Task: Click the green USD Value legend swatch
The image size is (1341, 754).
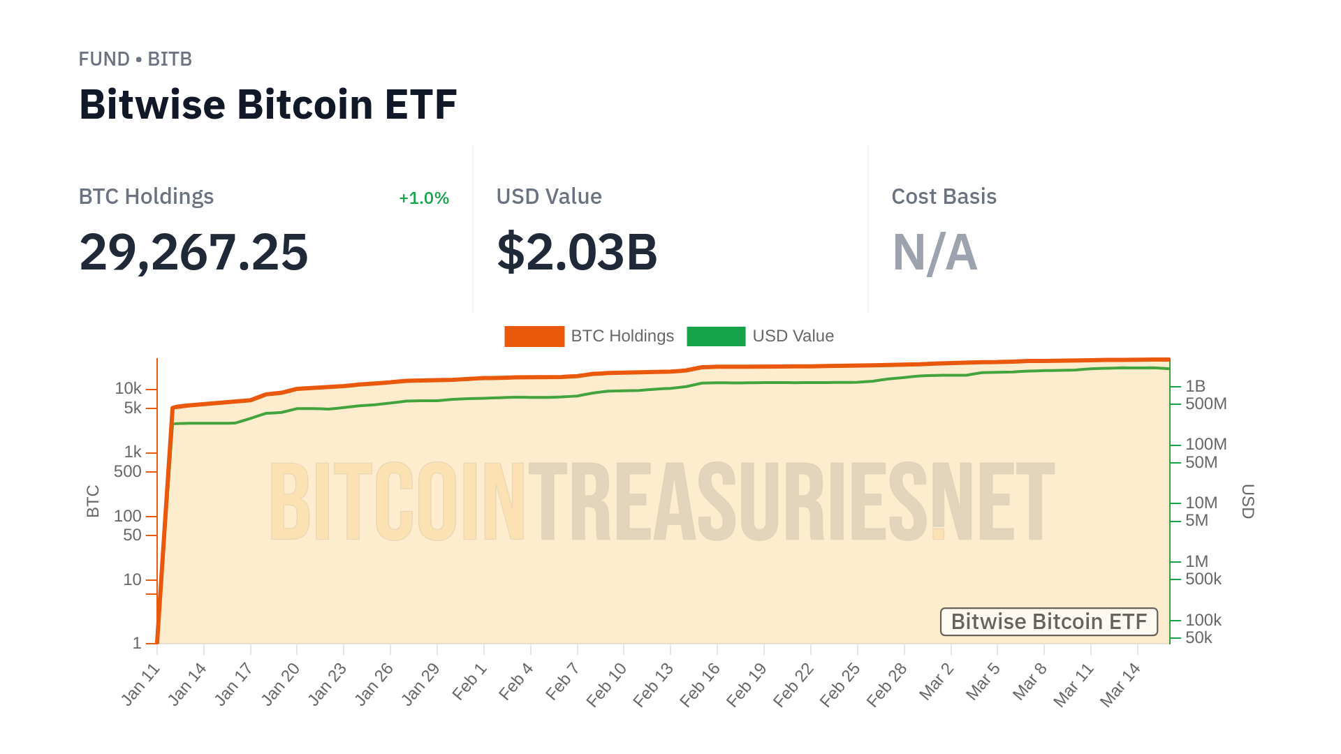Action: pyautogui.click(x=716, y=337)
